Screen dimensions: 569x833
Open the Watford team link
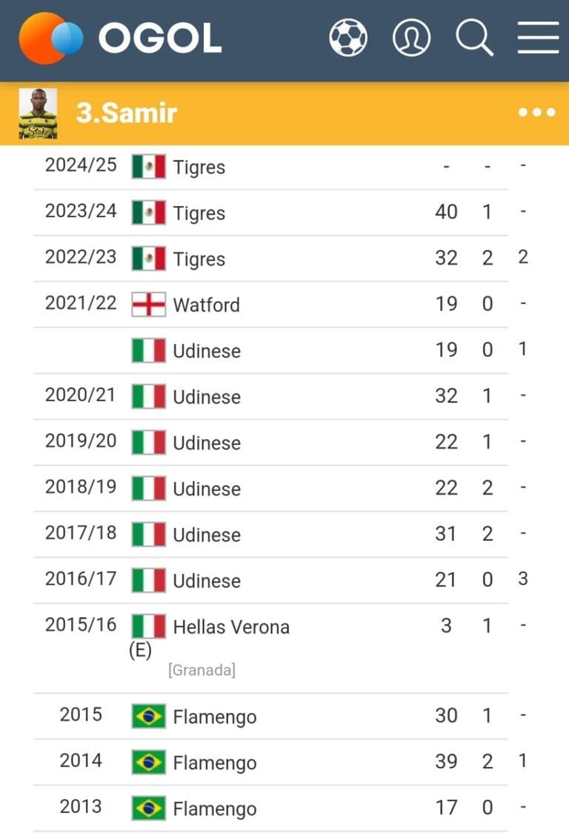206,305
